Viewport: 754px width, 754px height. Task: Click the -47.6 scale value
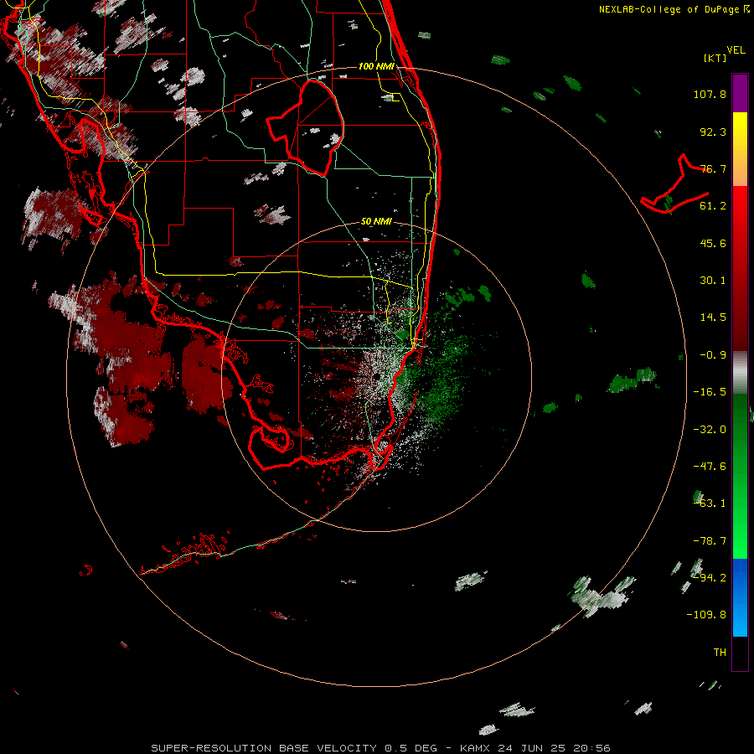710,467
